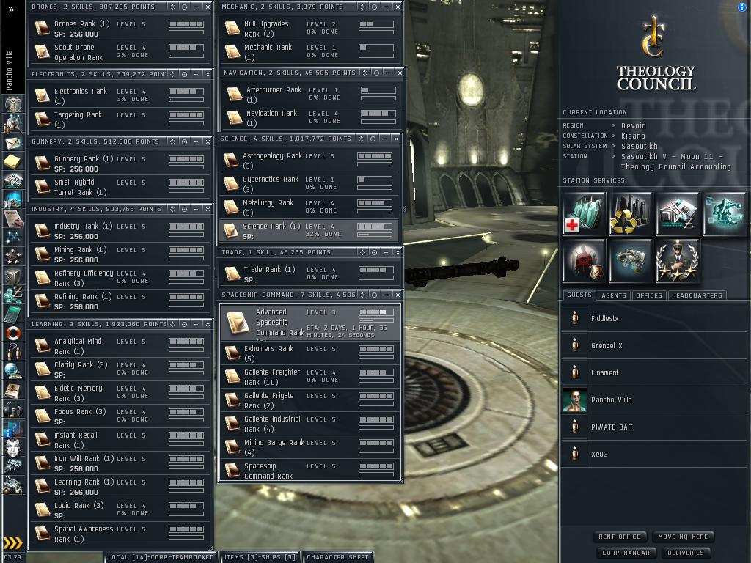Collapse the Industry skills group with minus
Viewport: 751px width, 563px height.
tap(196, 209)
